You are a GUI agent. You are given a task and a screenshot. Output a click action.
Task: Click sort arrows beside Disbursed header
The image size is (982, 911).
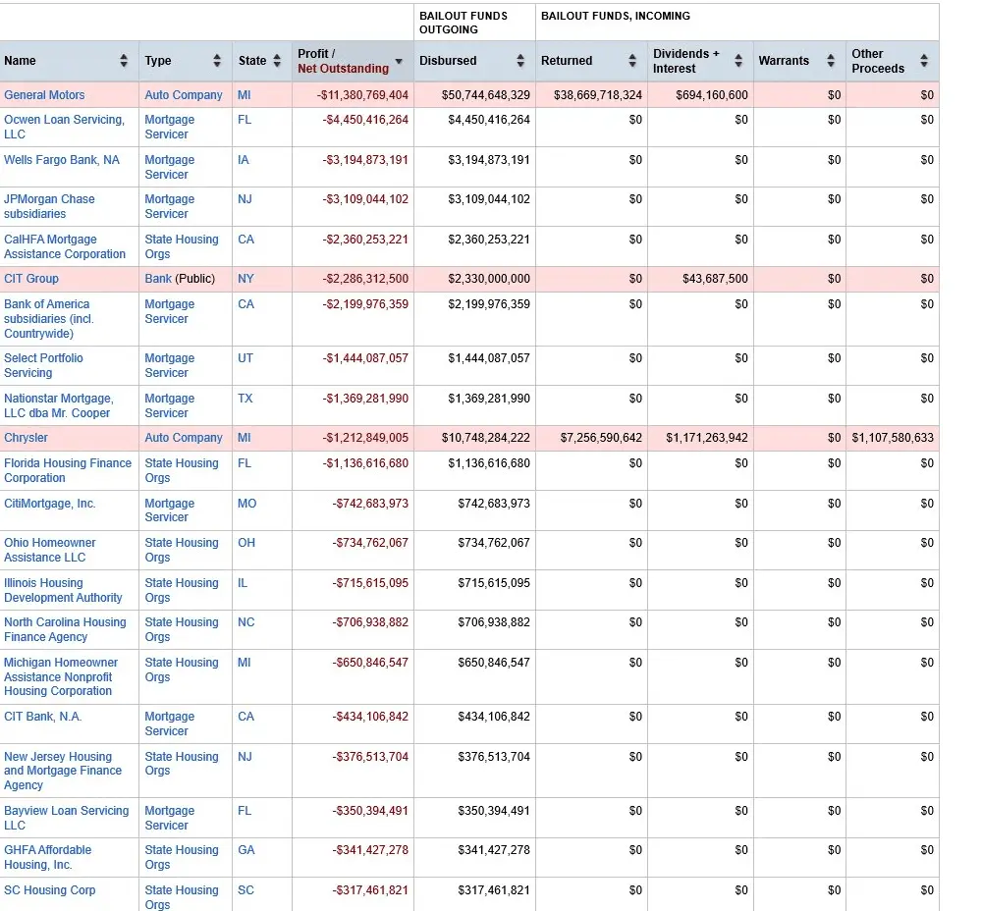pos(520,61)
